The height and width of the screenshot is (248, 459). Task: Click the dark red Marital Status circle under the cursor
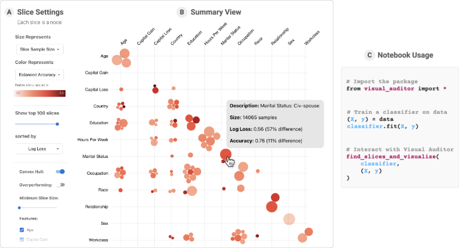tap(225, 154)
